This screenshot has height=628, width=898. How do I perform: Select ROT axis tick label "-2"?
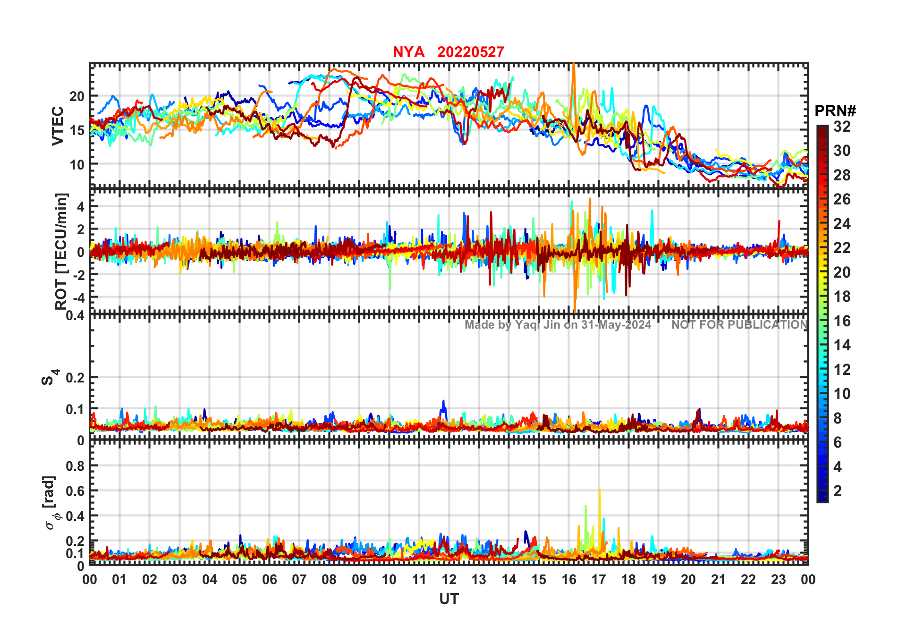coord(79,275)
